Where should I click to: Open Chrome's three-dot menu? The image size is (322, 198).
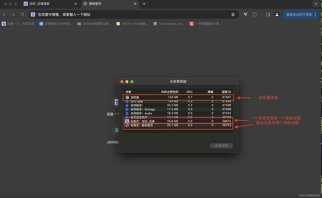(315, 14)
